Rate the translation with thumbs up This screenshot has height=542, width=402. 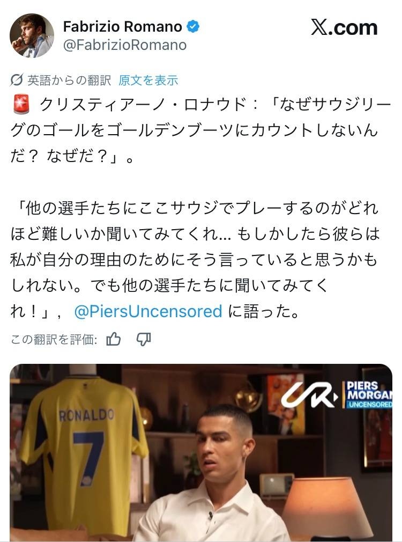click(x=113, y=339)
